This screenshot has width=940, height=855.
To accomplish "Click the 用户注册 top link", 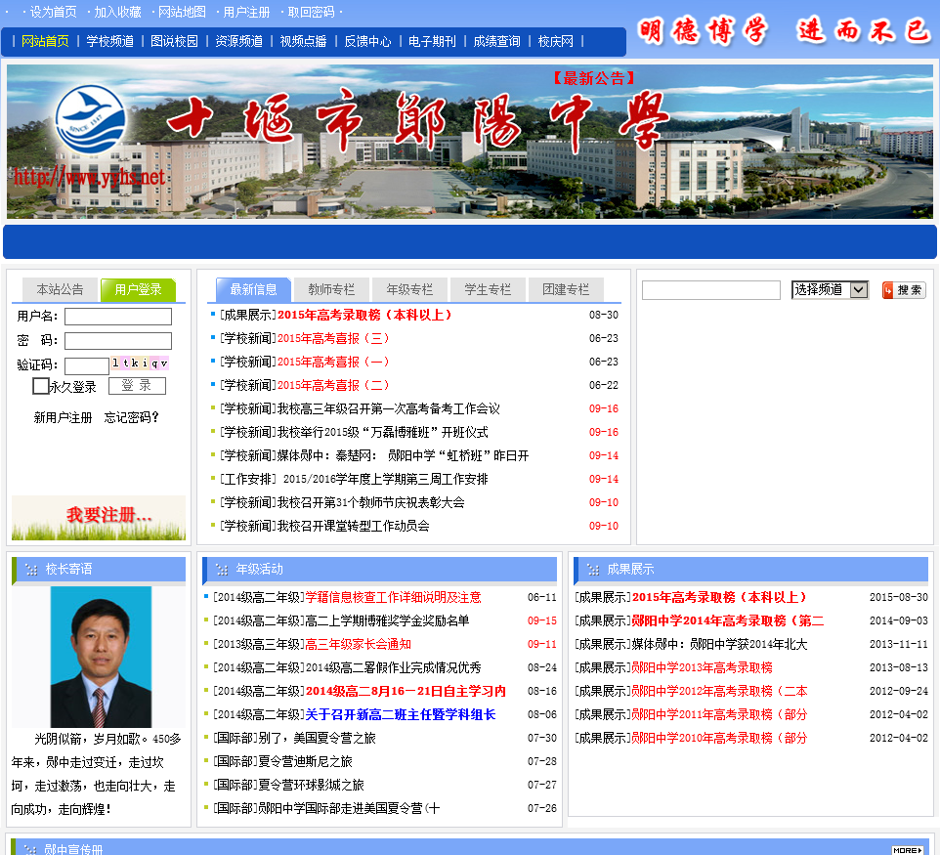I will (246, 12).
